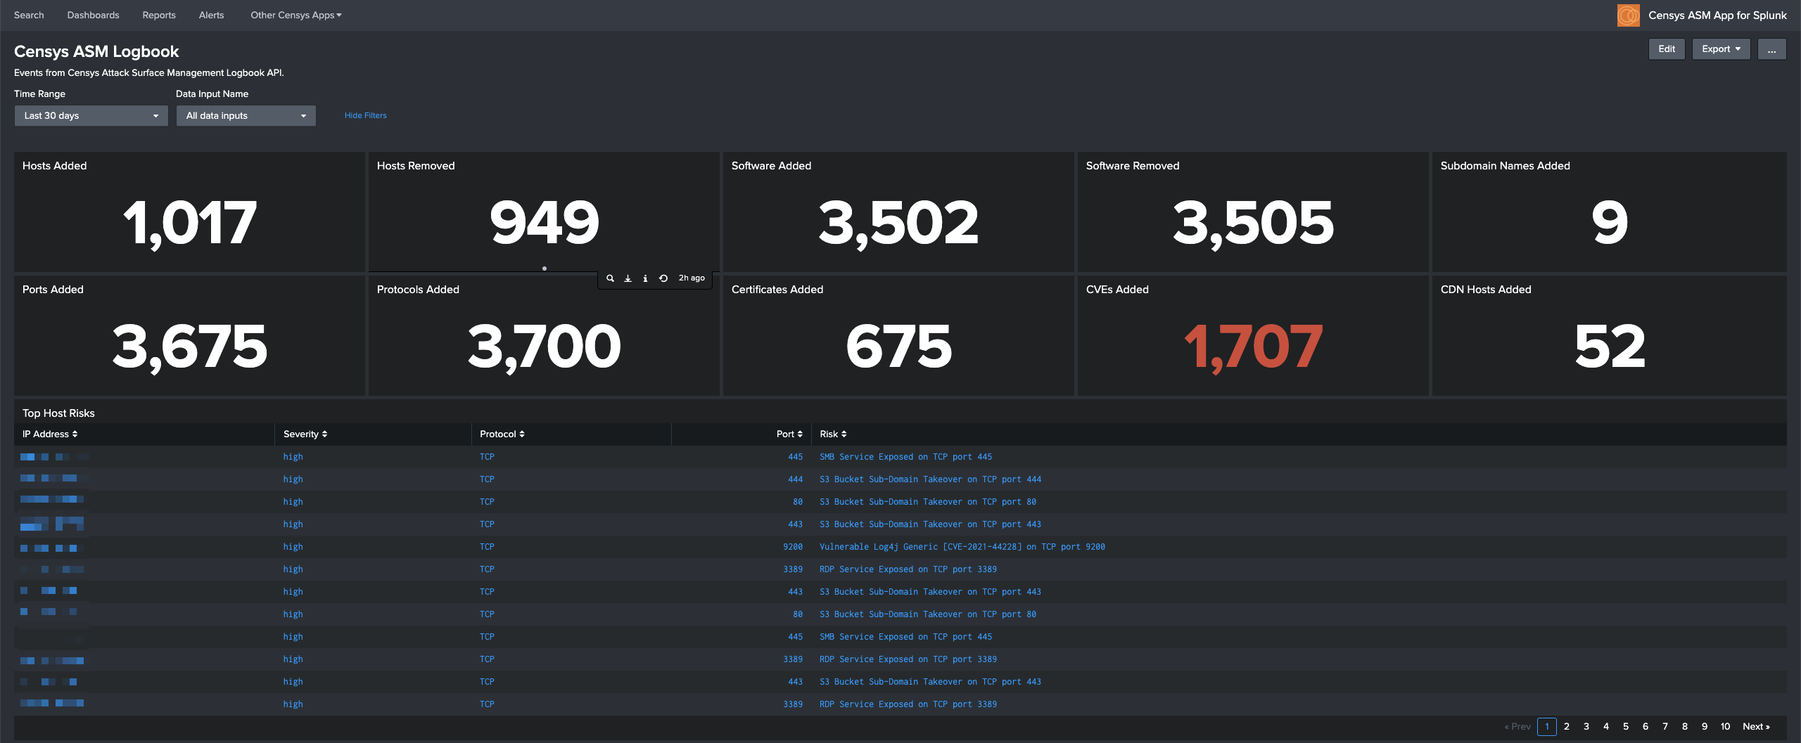1801x743 pixels.
Task: Select current page 1 button
Action: click(1547, 727)
